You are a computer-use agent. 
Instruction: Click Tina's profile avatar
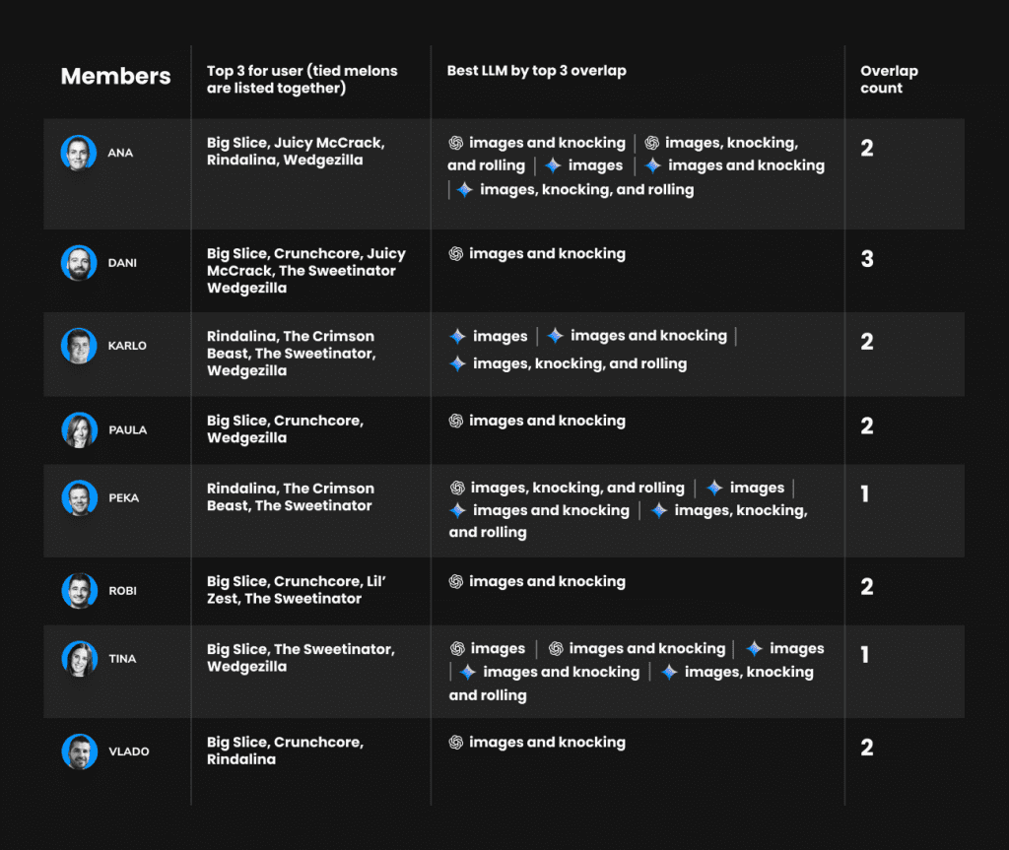[78, 659]
